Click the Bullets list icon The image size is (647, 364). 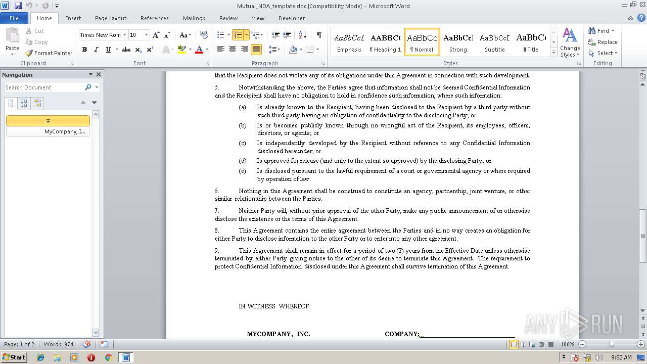[221, 35]
